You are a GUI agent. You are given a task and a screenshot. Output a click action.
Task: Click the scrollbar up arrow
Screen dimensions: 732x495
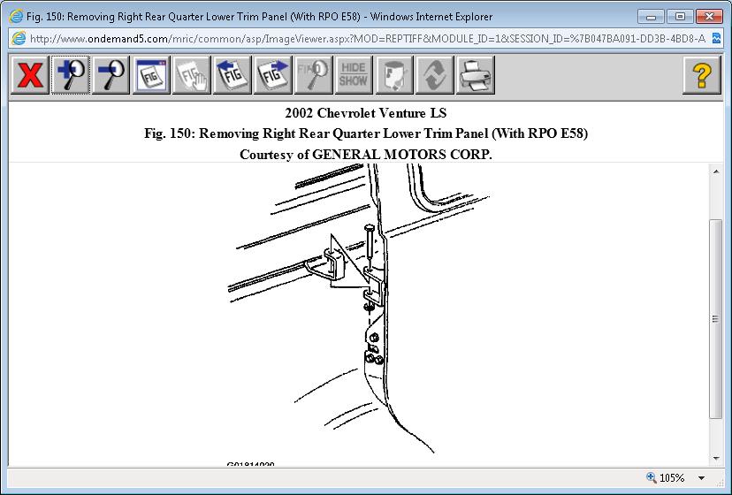pyautogui.click(x=716, y=171)
